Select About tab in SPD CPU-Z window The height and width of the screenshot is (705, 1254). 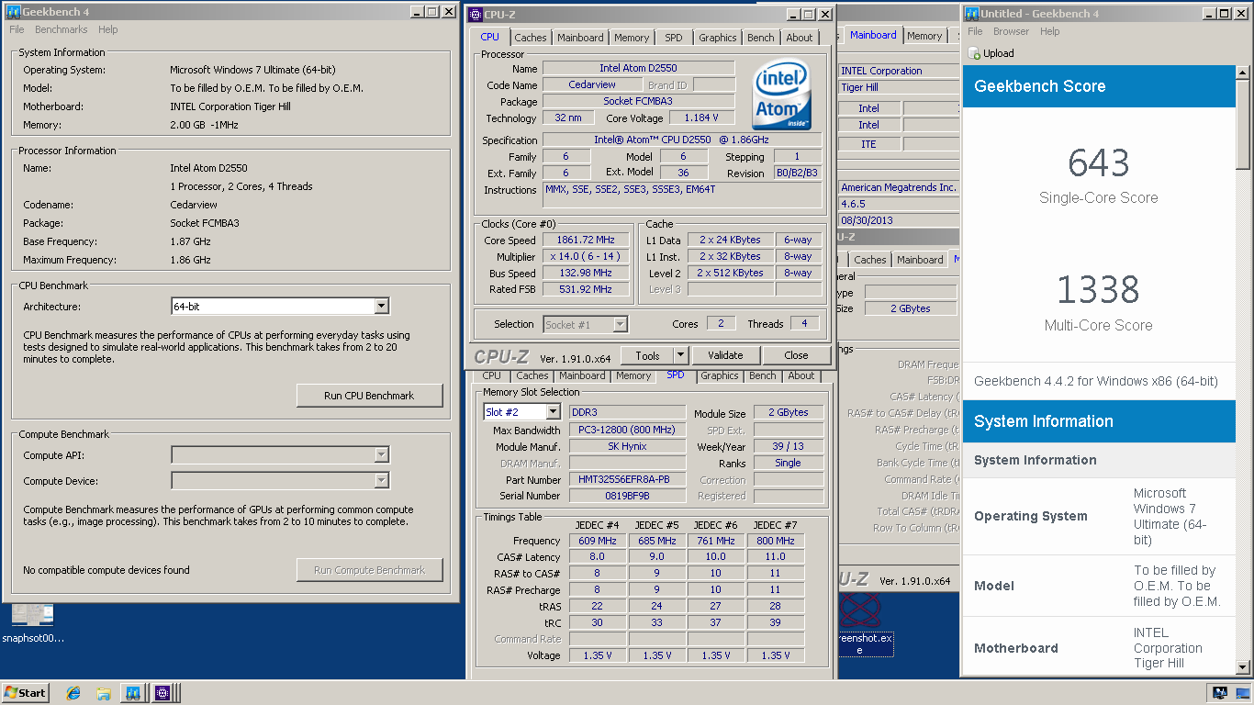801,375
